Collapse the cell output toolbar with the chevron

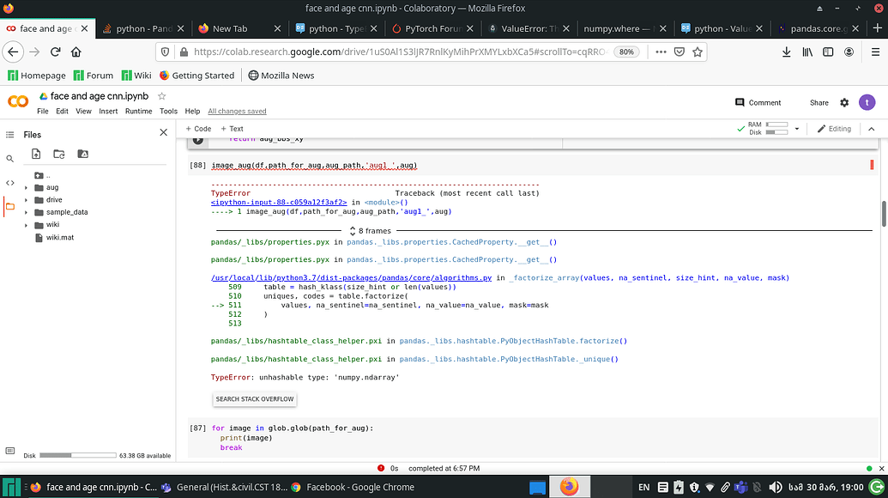point(872,129)
